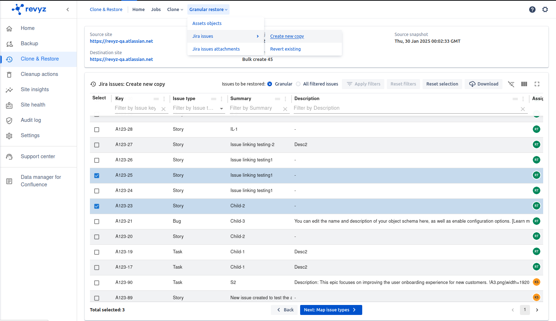
Task: Collapse the sidebar with the chevron arrow
Action: (67, 10)
